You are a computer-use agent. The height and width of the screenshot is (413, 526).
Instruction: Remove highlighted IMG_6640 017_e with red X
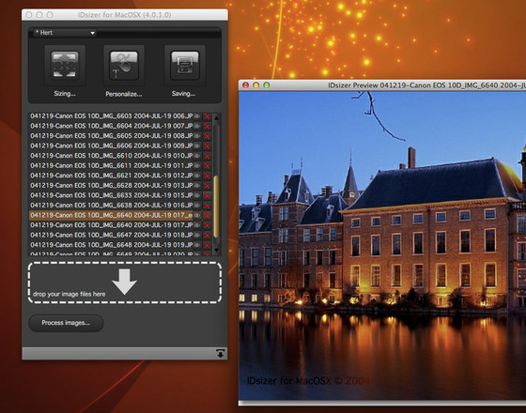click(207, 215)
